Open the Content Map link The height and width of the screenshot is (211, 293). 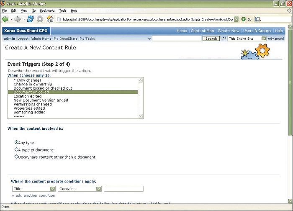(202, 31)
